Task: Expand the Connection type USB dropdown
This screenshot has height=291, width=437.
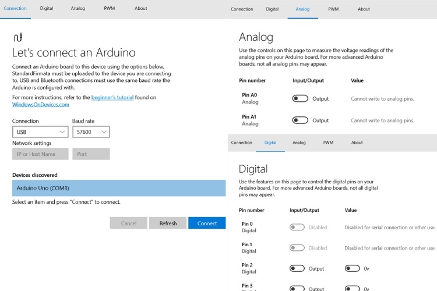Action: coord(40,132)
